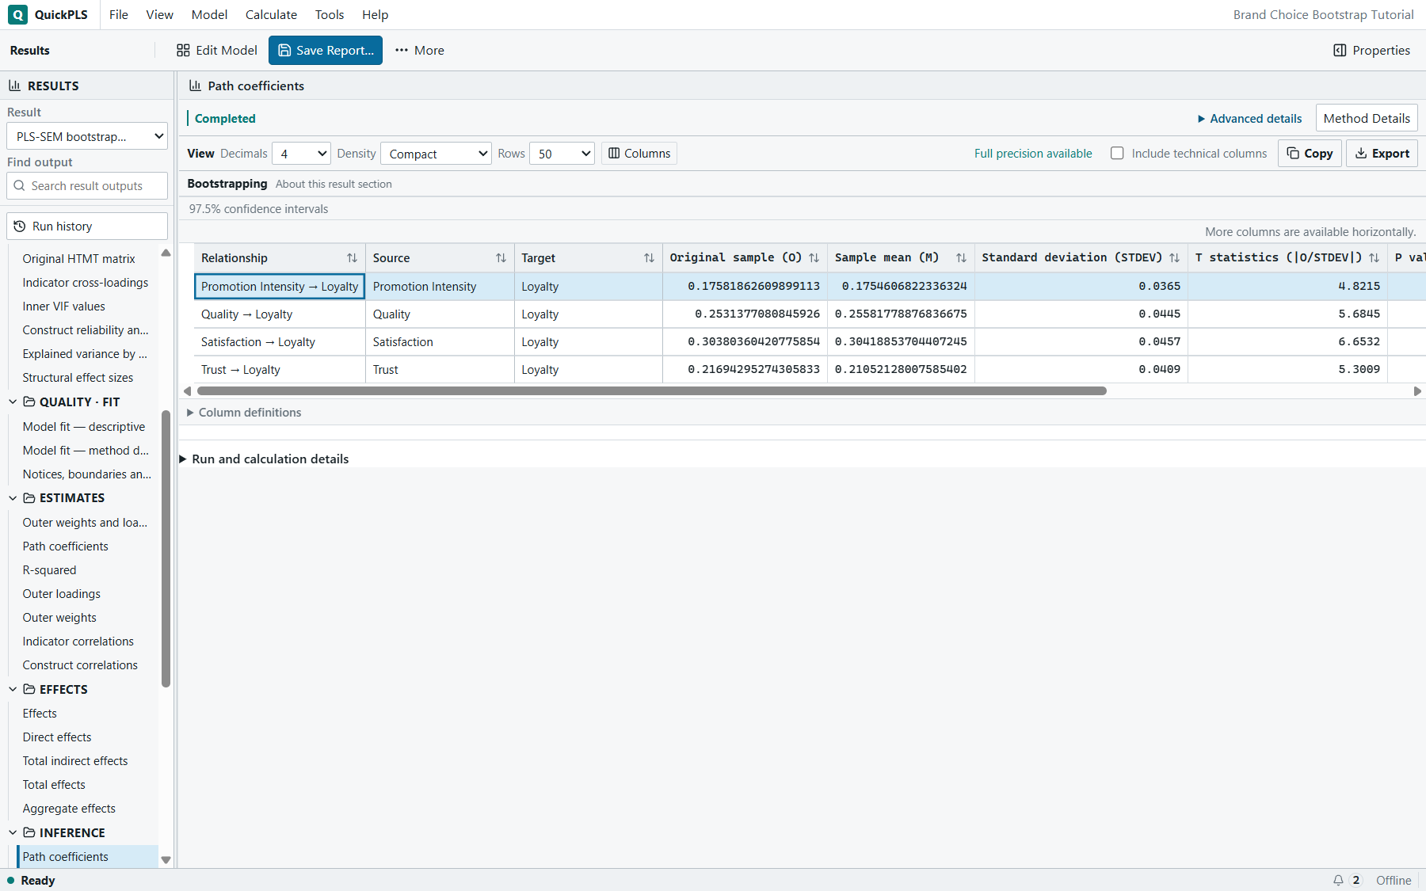Click the INFERENCE folder icon
Viewport: 1426px width, 891px height.
tap(29, 832)
